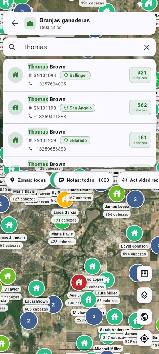Screen dimensions: 159x354
Task: Tap farm icon of the Ballinger result
Action: point(15,75)
